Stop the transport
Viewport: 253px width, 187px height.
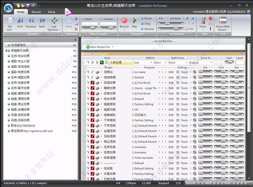tap(145, 24)
